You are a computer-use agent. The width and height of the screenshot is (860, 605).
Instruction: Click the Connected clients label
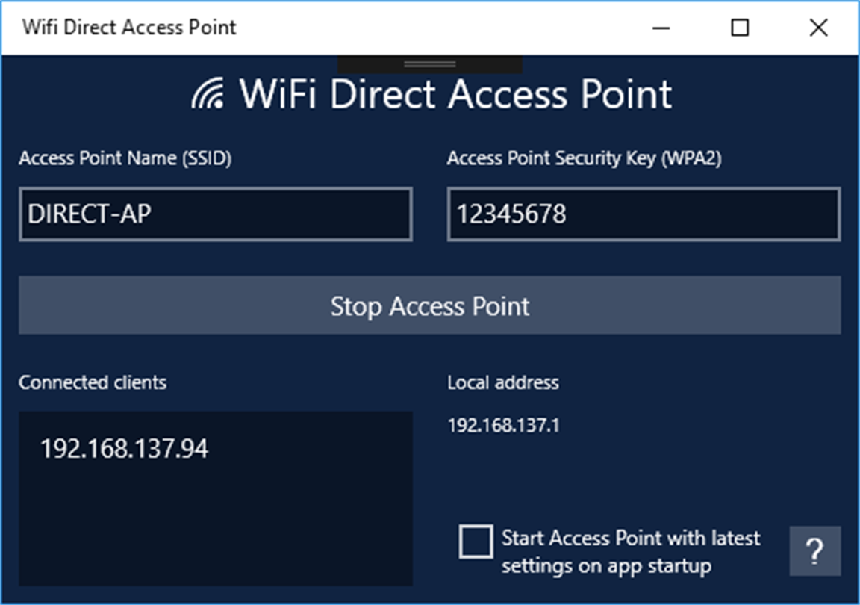click(x=93, y=383)
